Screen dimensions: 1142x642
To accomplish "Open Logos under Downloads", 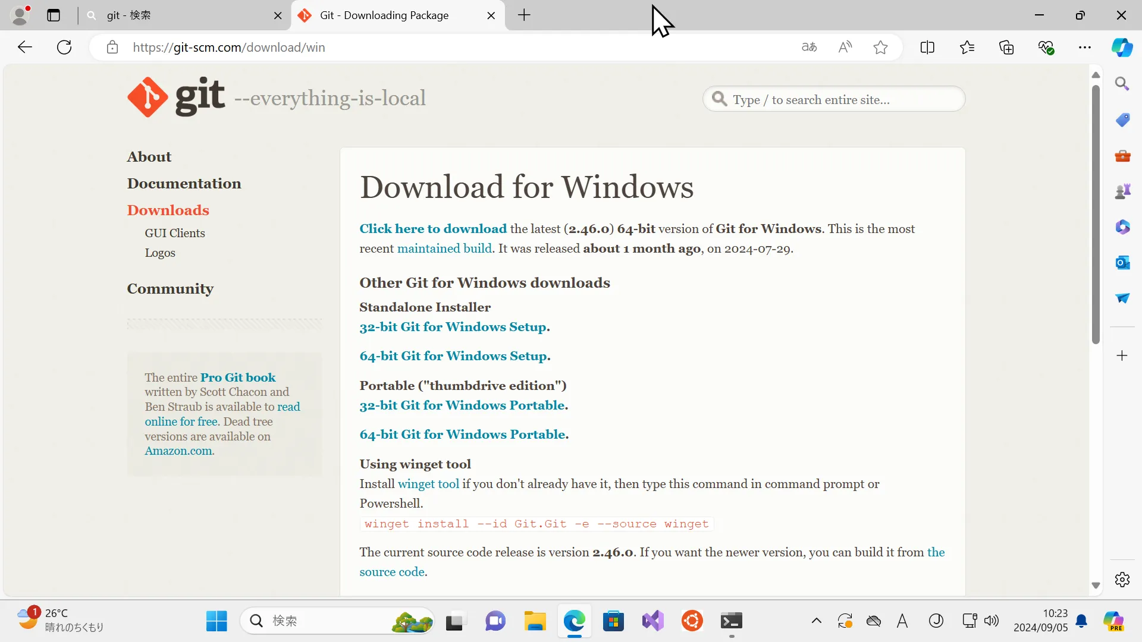I will click(160, 253).
